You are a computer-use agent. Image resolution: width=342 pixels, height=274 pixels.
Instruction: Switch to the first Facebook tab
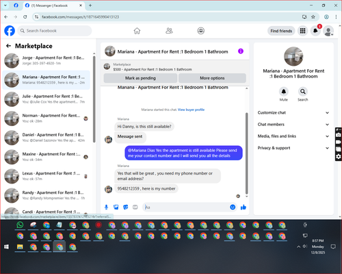(16, 5)
